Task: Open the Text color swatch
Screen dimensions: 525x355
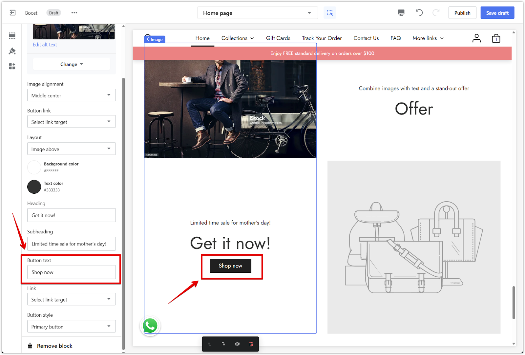Action: [x=34, y=187]
